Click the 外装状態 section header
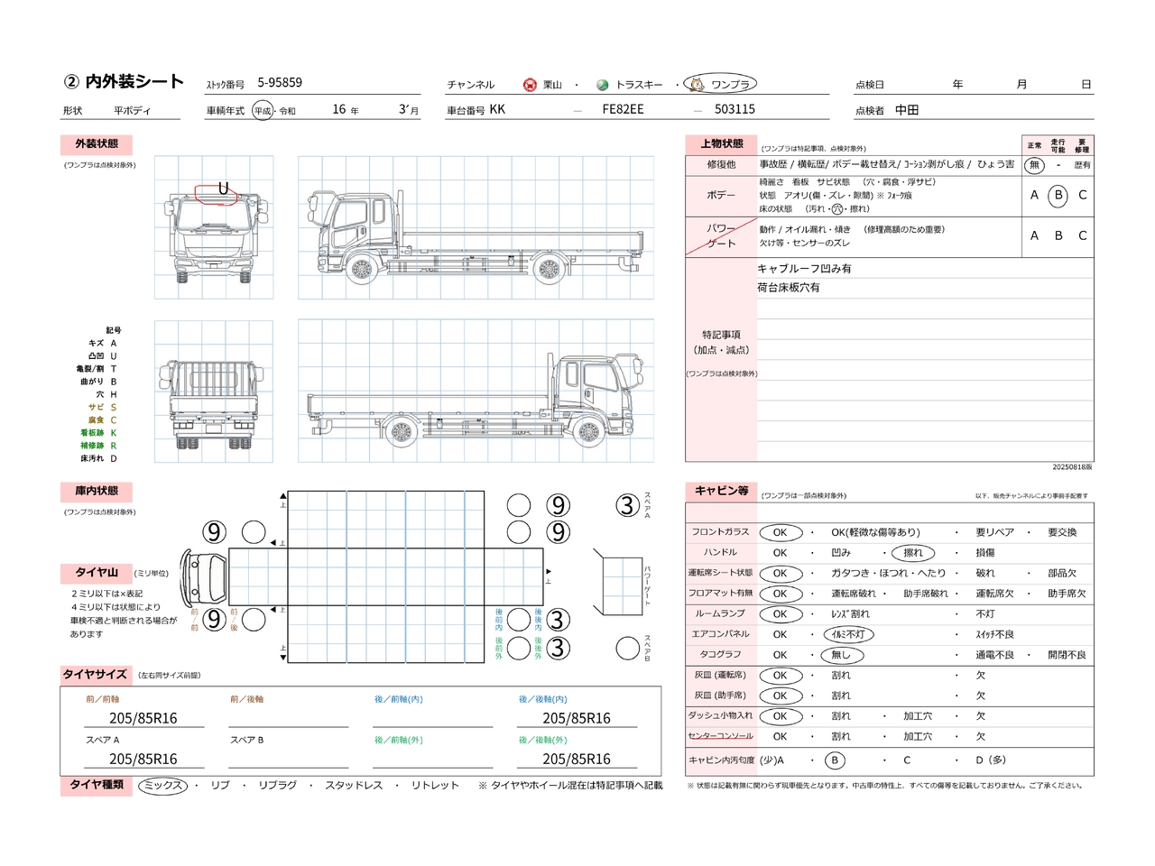The height and width of the screenshot is (866, 1155). coord(97,144)
